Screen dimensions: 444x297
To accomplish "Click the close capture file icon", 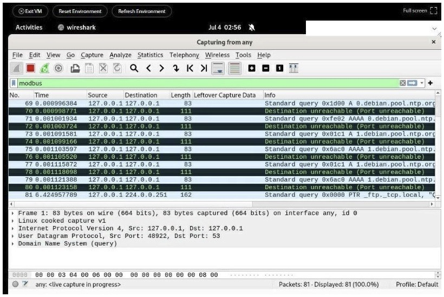I will click(103, 68).
